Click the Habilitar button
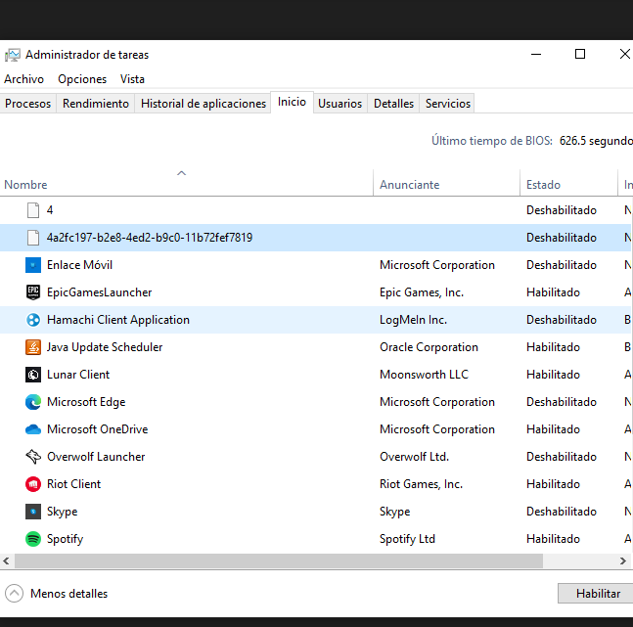633x627 pixels. [x=598, y=594]
